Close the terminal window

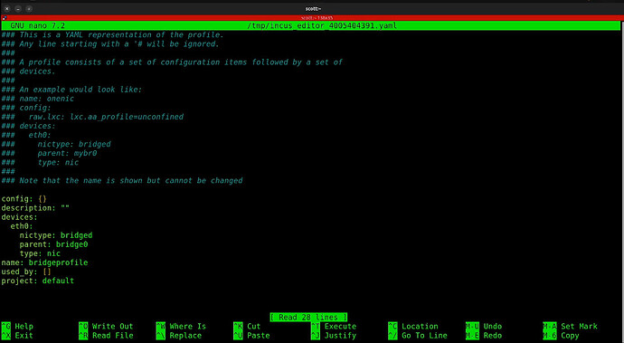pyautogui.click(x=6, y=8)
